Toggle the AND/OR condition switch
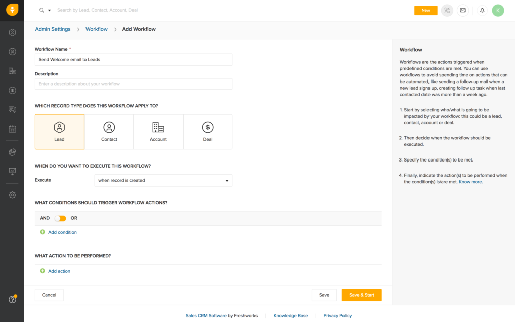Screen dimensions: 515x322 point(60,218)
